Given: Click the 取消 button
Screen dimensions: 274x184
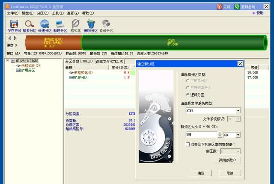Looking at the screenshot, I should 230,173.
